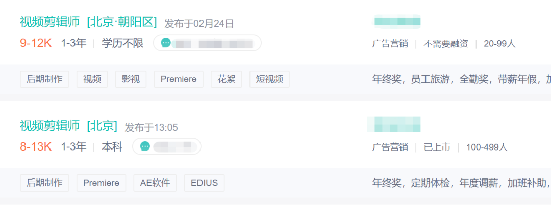Select the 影视 tag

(x=131, y=79)
